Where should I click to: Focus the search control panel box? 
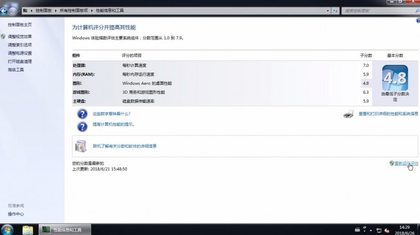(x=378, y=11)
